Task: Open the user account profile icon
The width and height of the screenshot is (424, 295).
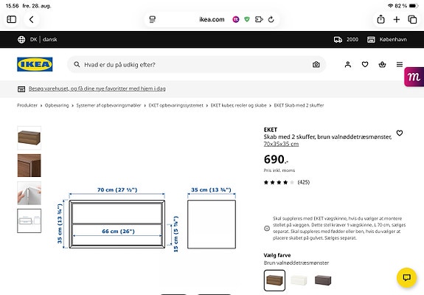Action: [x=348, y=64]
